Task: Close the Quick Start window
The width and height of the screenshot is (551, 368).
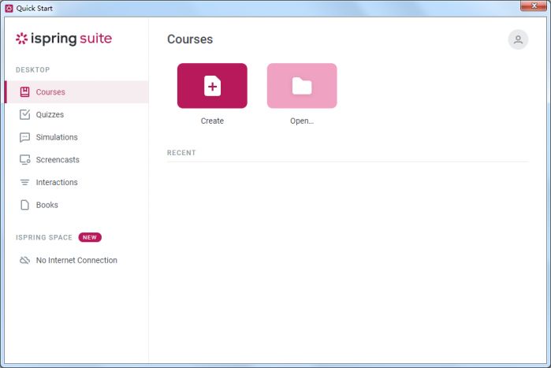Action: [x=534, y=6]
